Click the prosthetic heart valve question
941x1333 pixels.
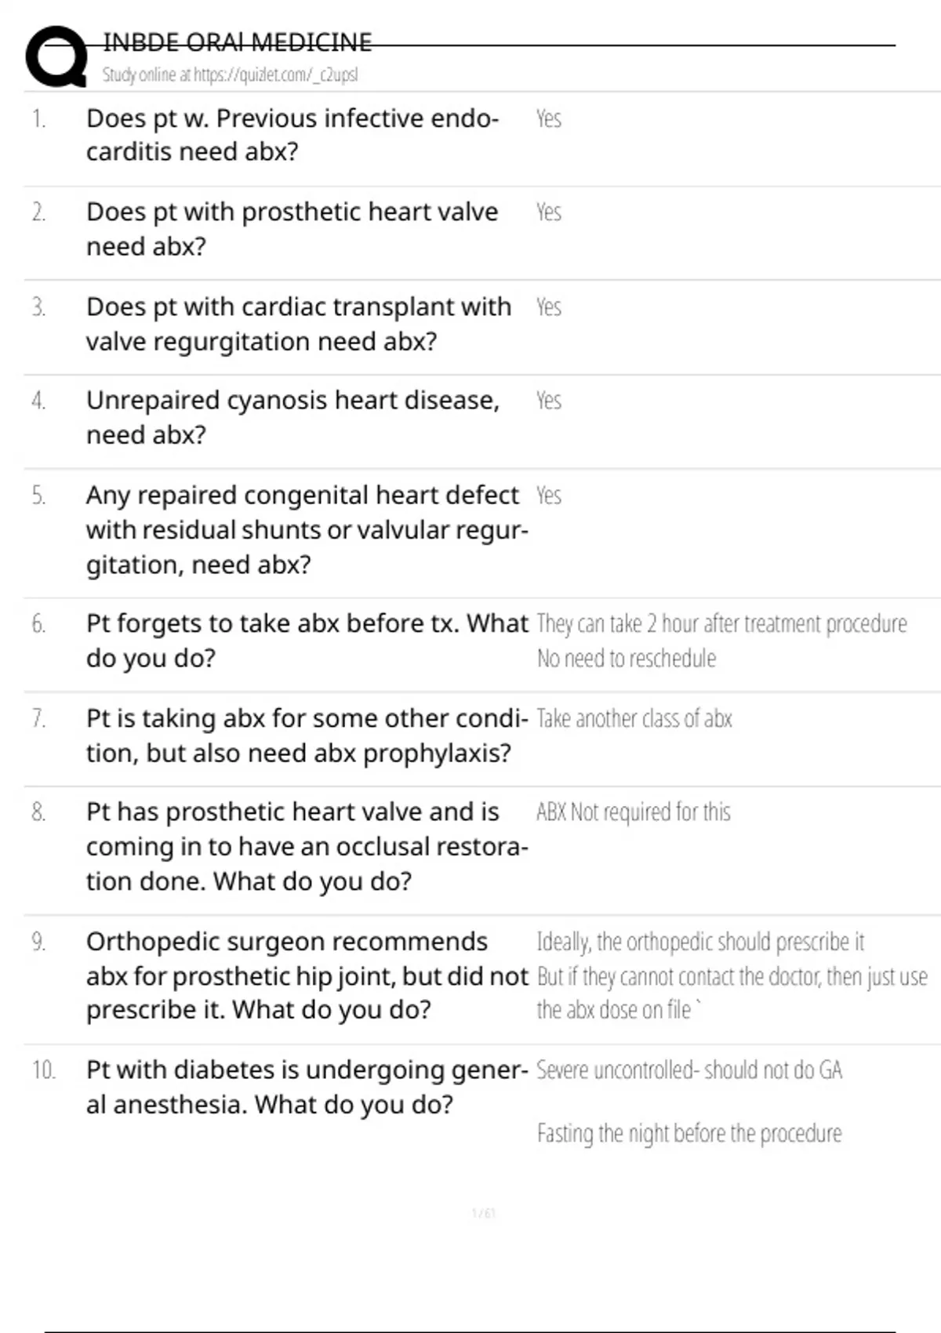click(x=292, y=229)
